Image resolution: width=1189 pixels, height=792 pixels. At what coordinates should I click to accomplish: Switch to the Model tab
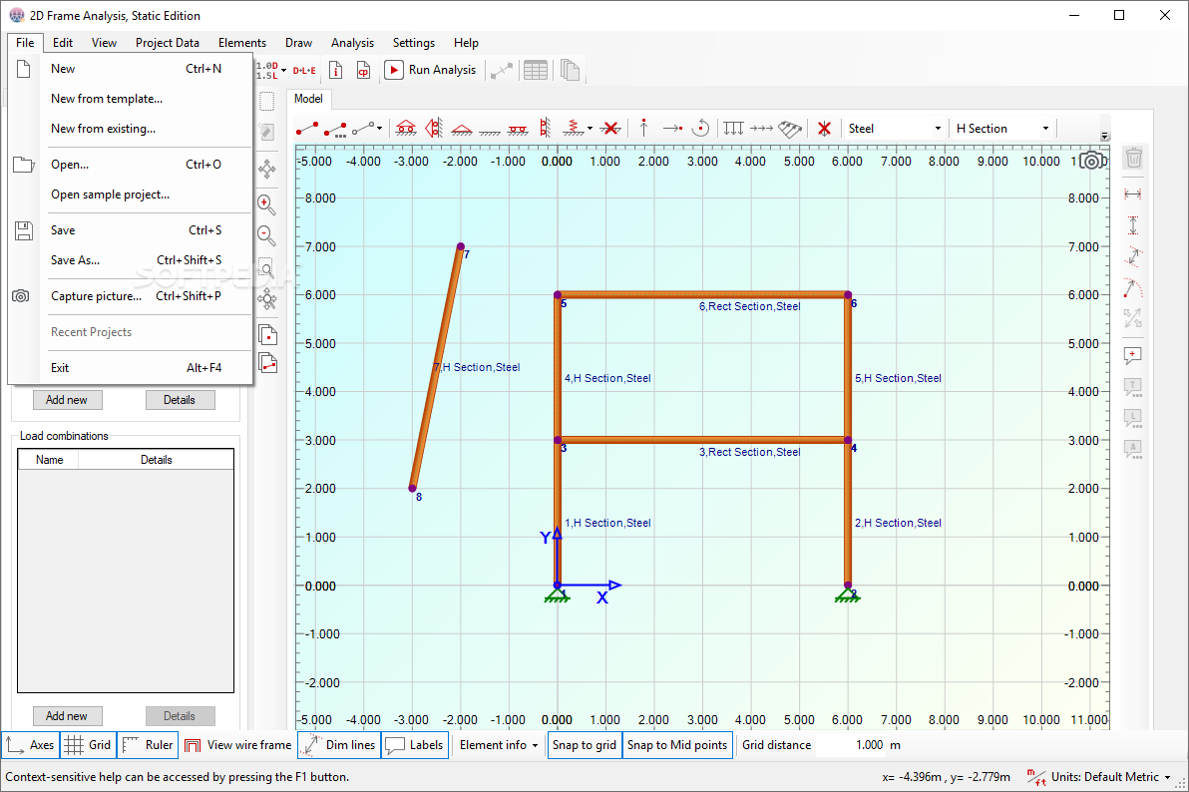coord(308,99)
